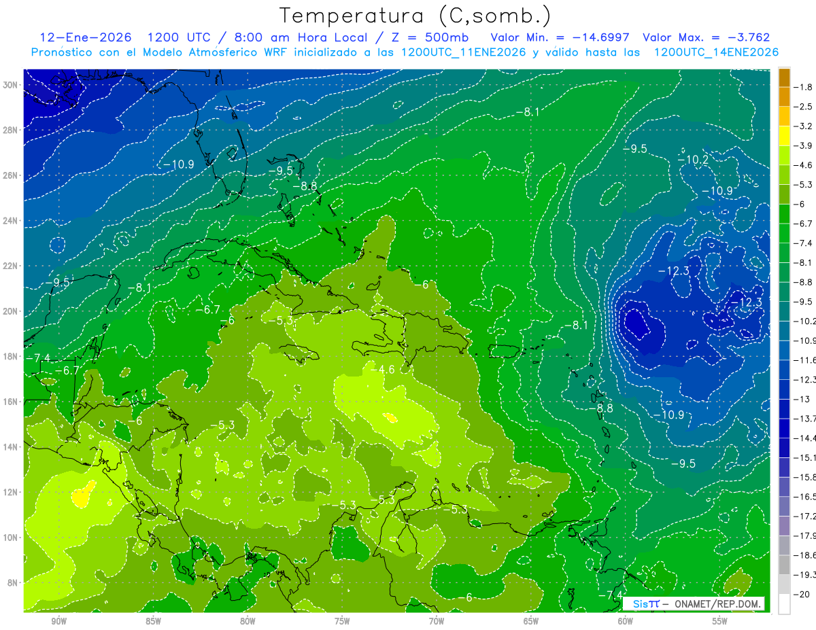Screen dimensions: 816x630
Task: Click the darkest blue cold core near 19N 59W
Action: (636, 323)
